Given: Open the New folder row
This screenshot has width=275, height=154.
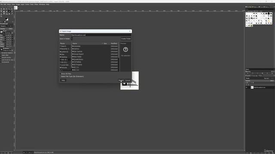Looking at the screenshot, I should click(95, 57).
